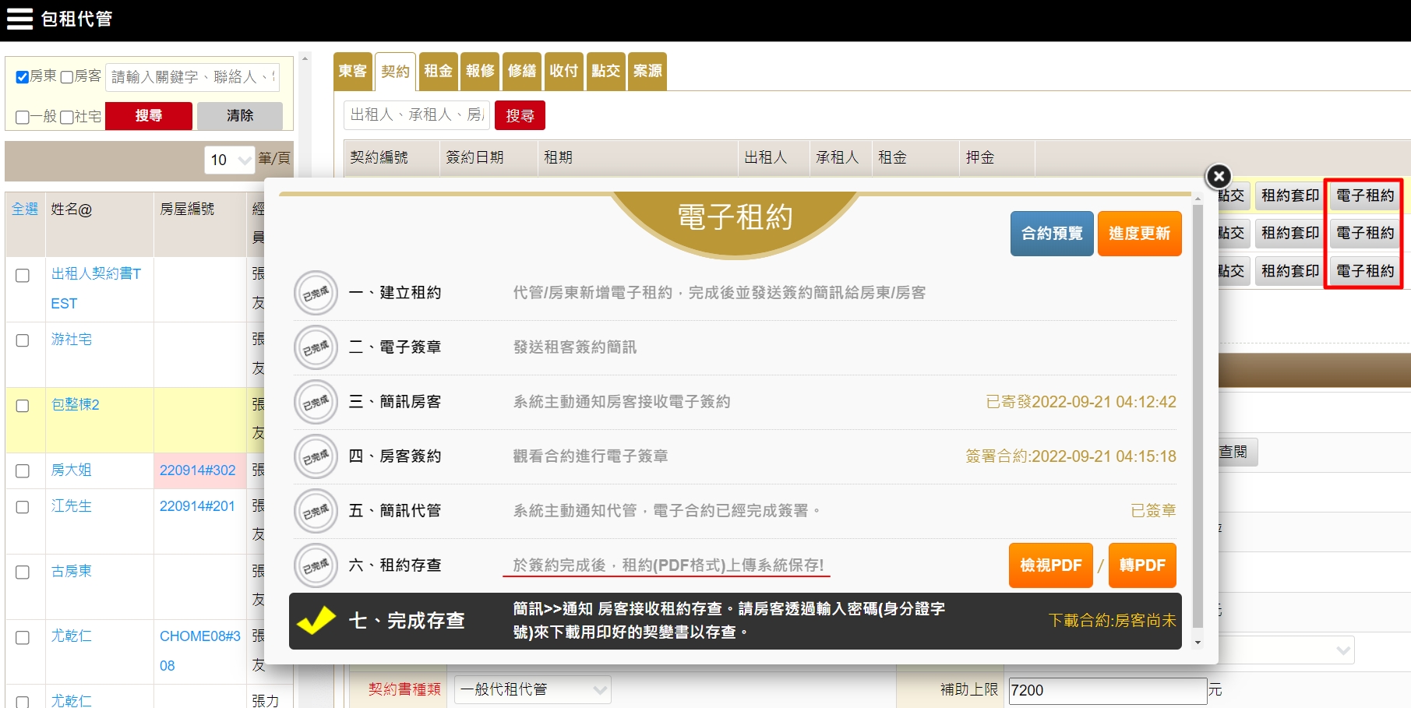Screen dimensions: 1411x708
Task: Tick the checkbox for 游社宅 row
Action: point(23,340)
